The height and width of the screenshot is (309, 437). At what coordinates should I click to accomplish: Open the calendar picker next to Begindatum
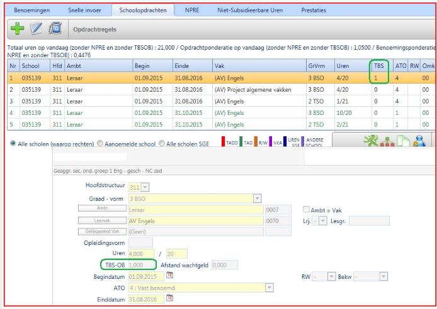[170, 275]
